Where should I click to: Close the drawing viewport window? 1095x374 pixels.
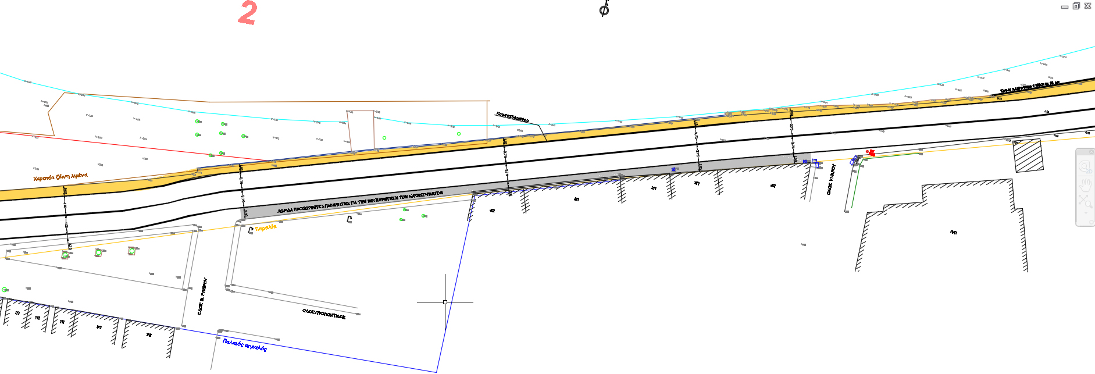(1087, 6)
